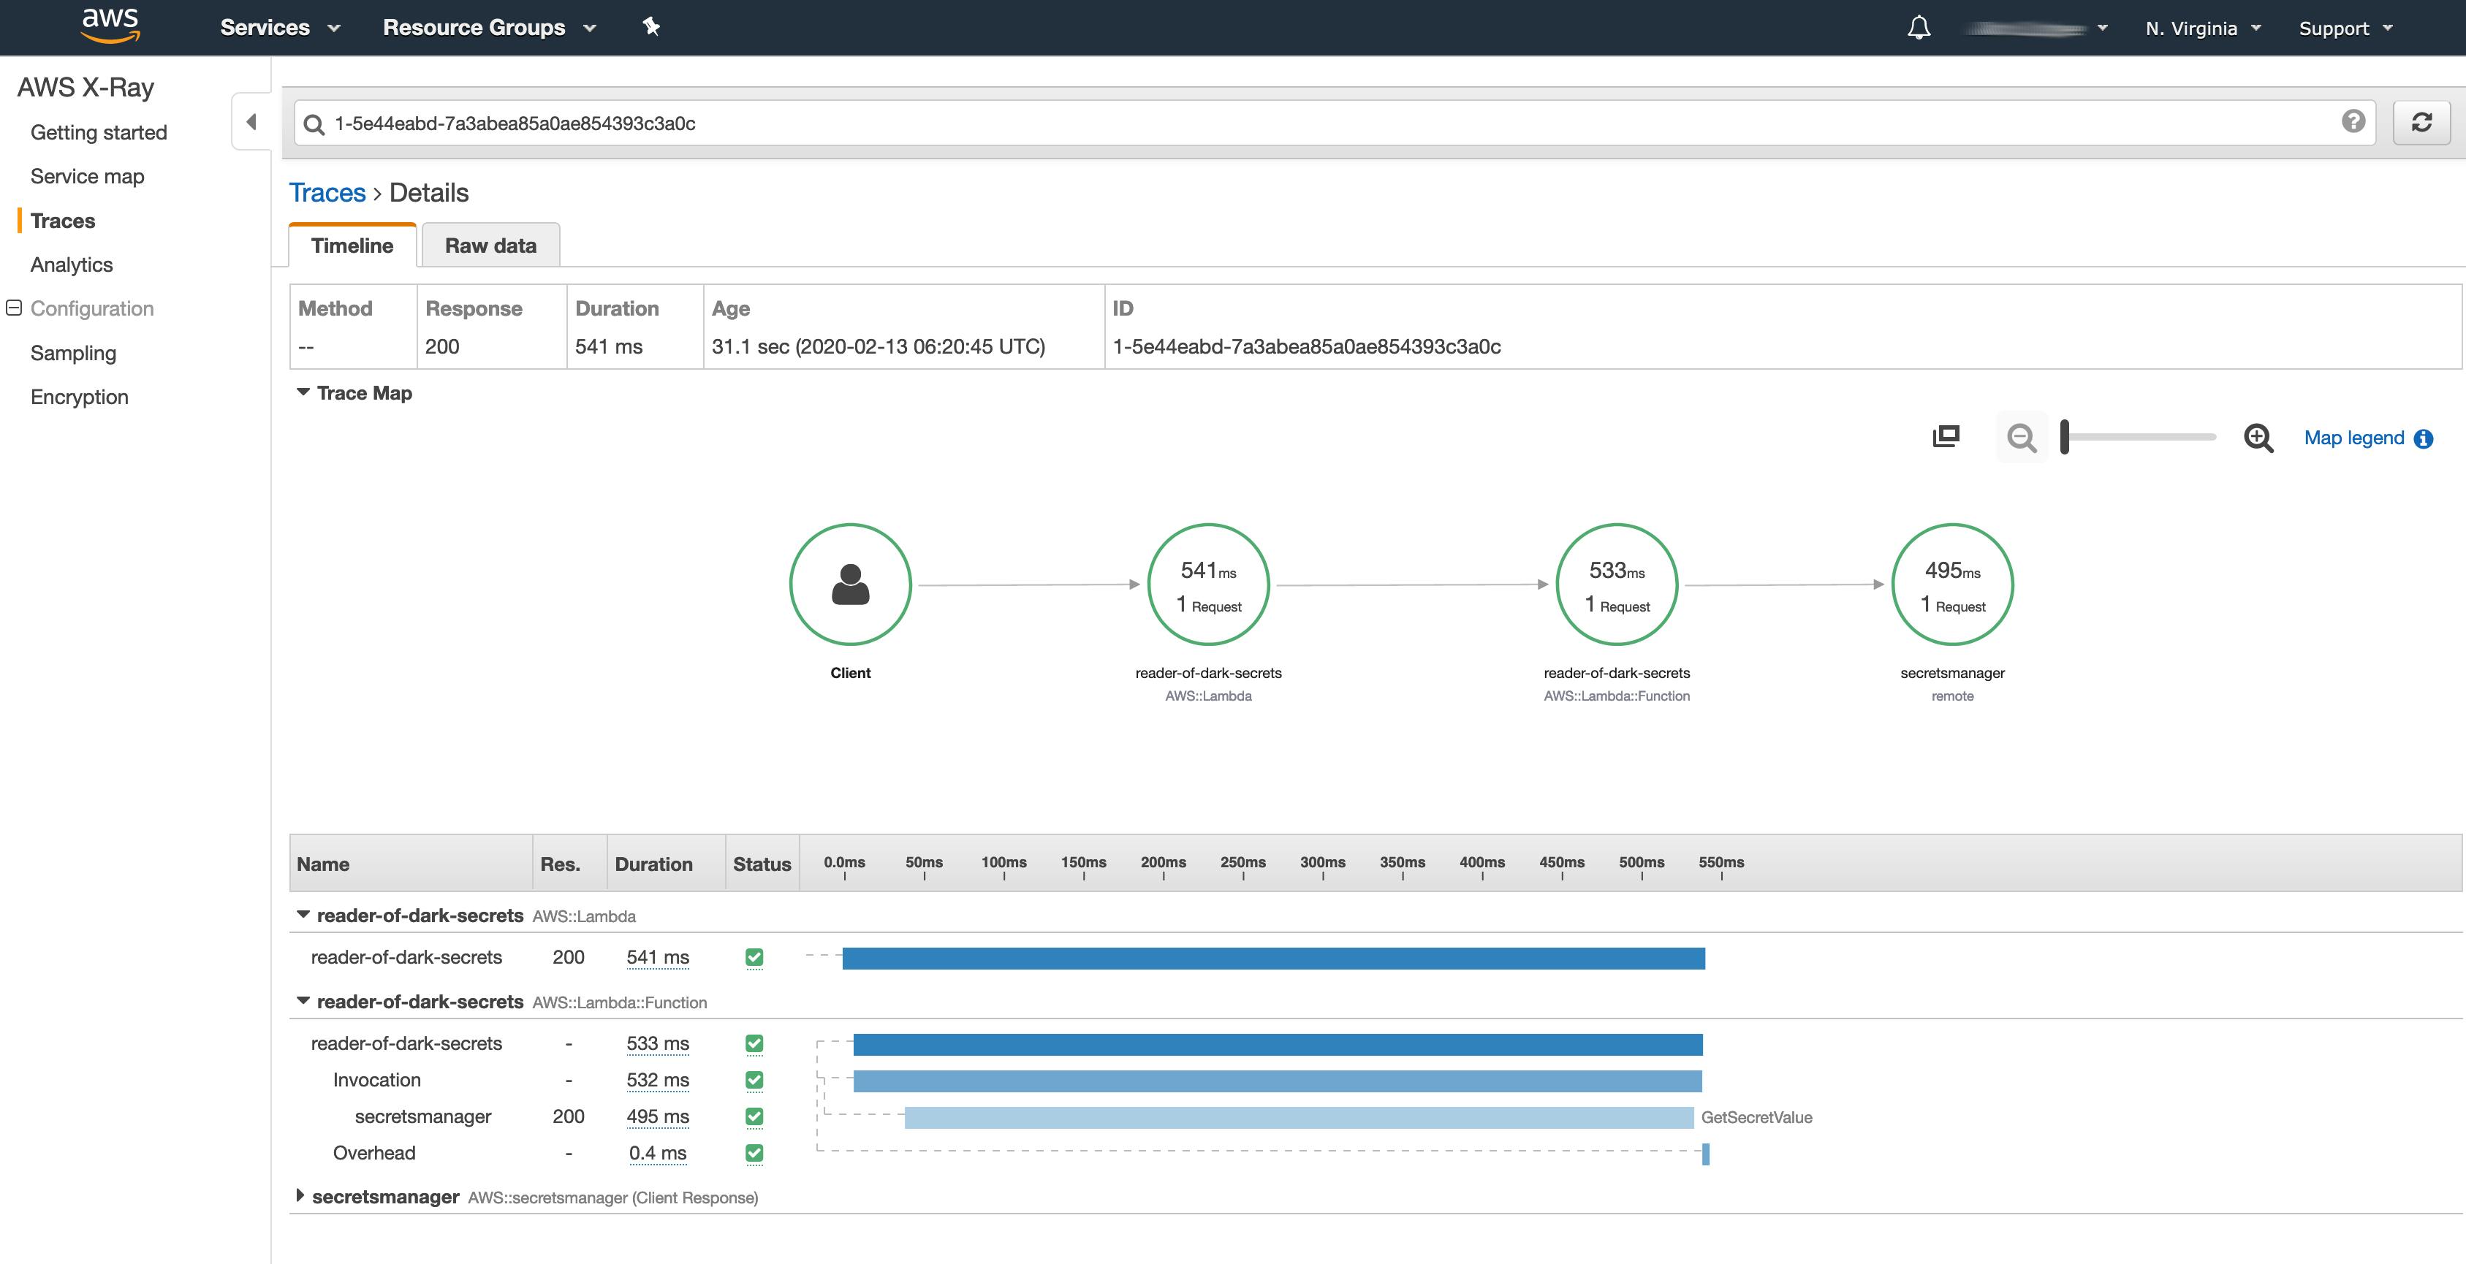Select the Client node icon
Viewport: 2466px width, 1264px height.
point(850,584)
